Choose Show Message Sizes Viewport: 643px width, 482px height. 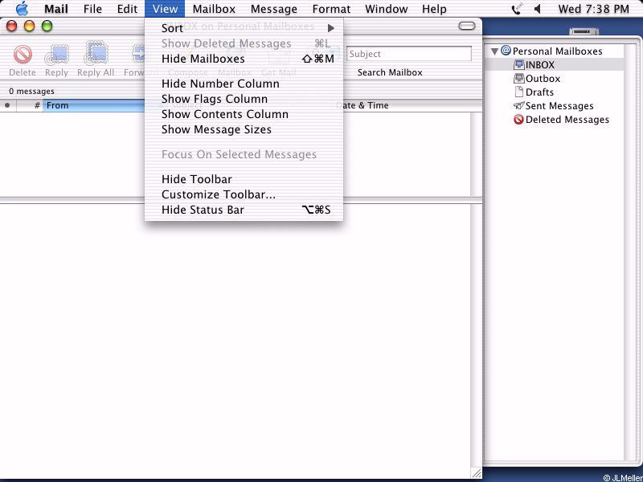[244, 129]
